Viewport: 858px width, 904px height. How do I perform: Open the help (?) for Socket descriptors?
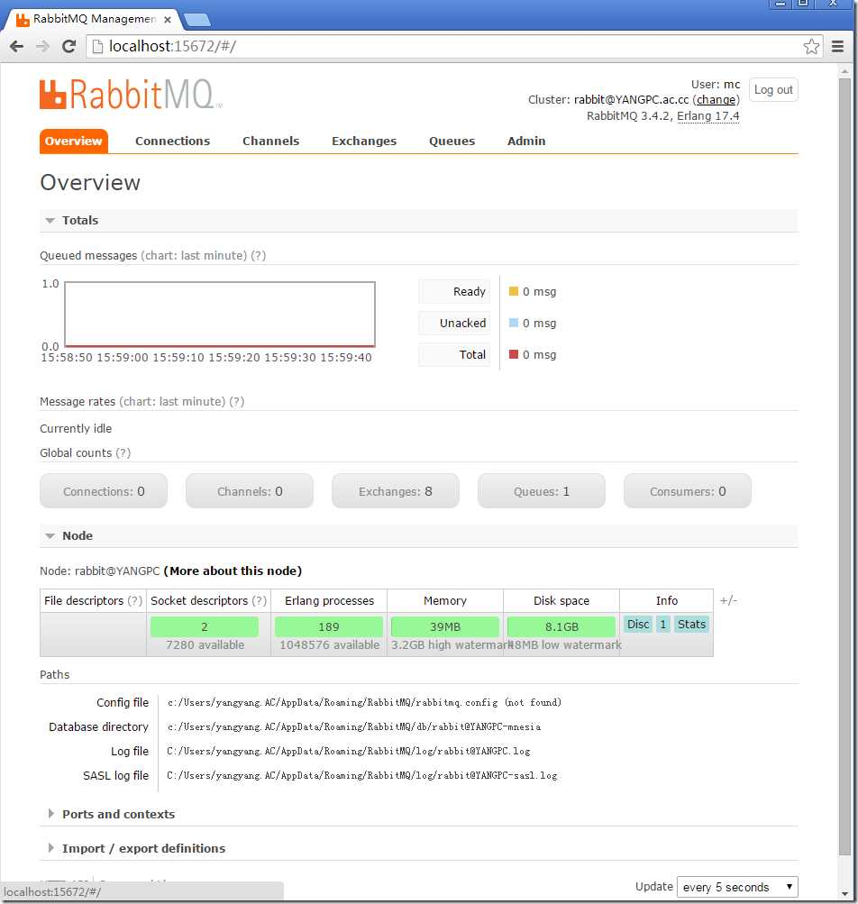[x=260, y=601]
